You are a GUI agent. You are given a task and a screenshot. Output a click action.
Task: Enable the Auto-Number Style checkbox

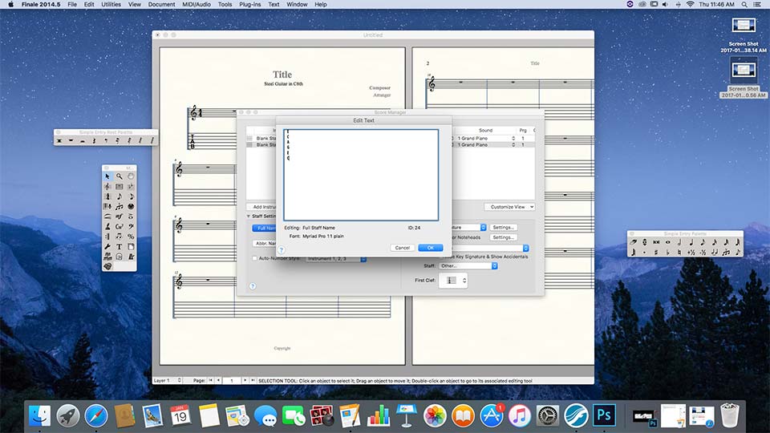[x=255, y=258]
